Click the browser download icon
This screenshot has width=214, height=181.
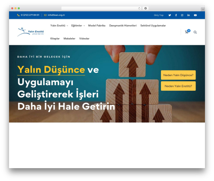[x=146, y=8]
